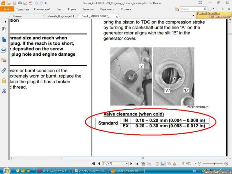The height and width of the screenshot is (174, 232).
Task: Open the Attachments paperclip panel
Action: click(4, 70)
